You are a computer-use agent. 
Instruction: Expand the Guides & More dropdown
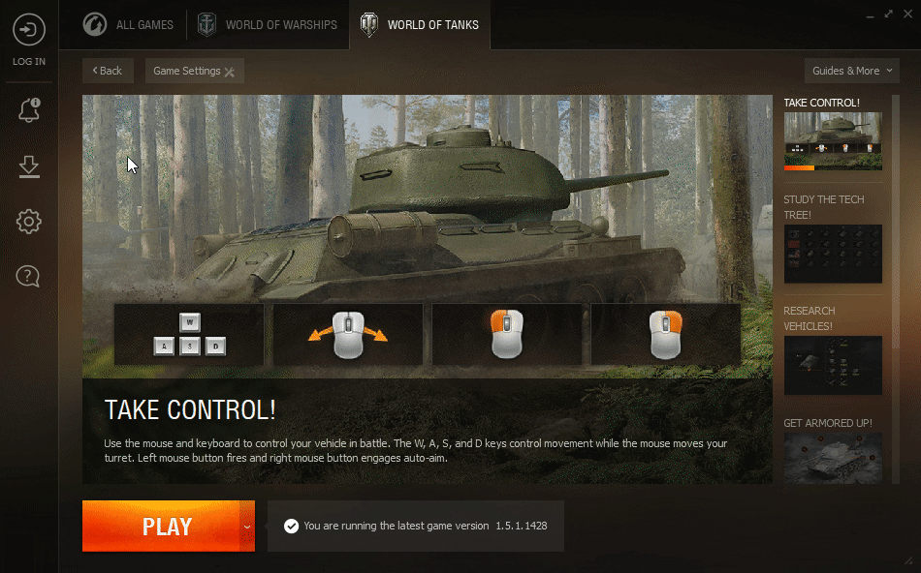[852, 71]
